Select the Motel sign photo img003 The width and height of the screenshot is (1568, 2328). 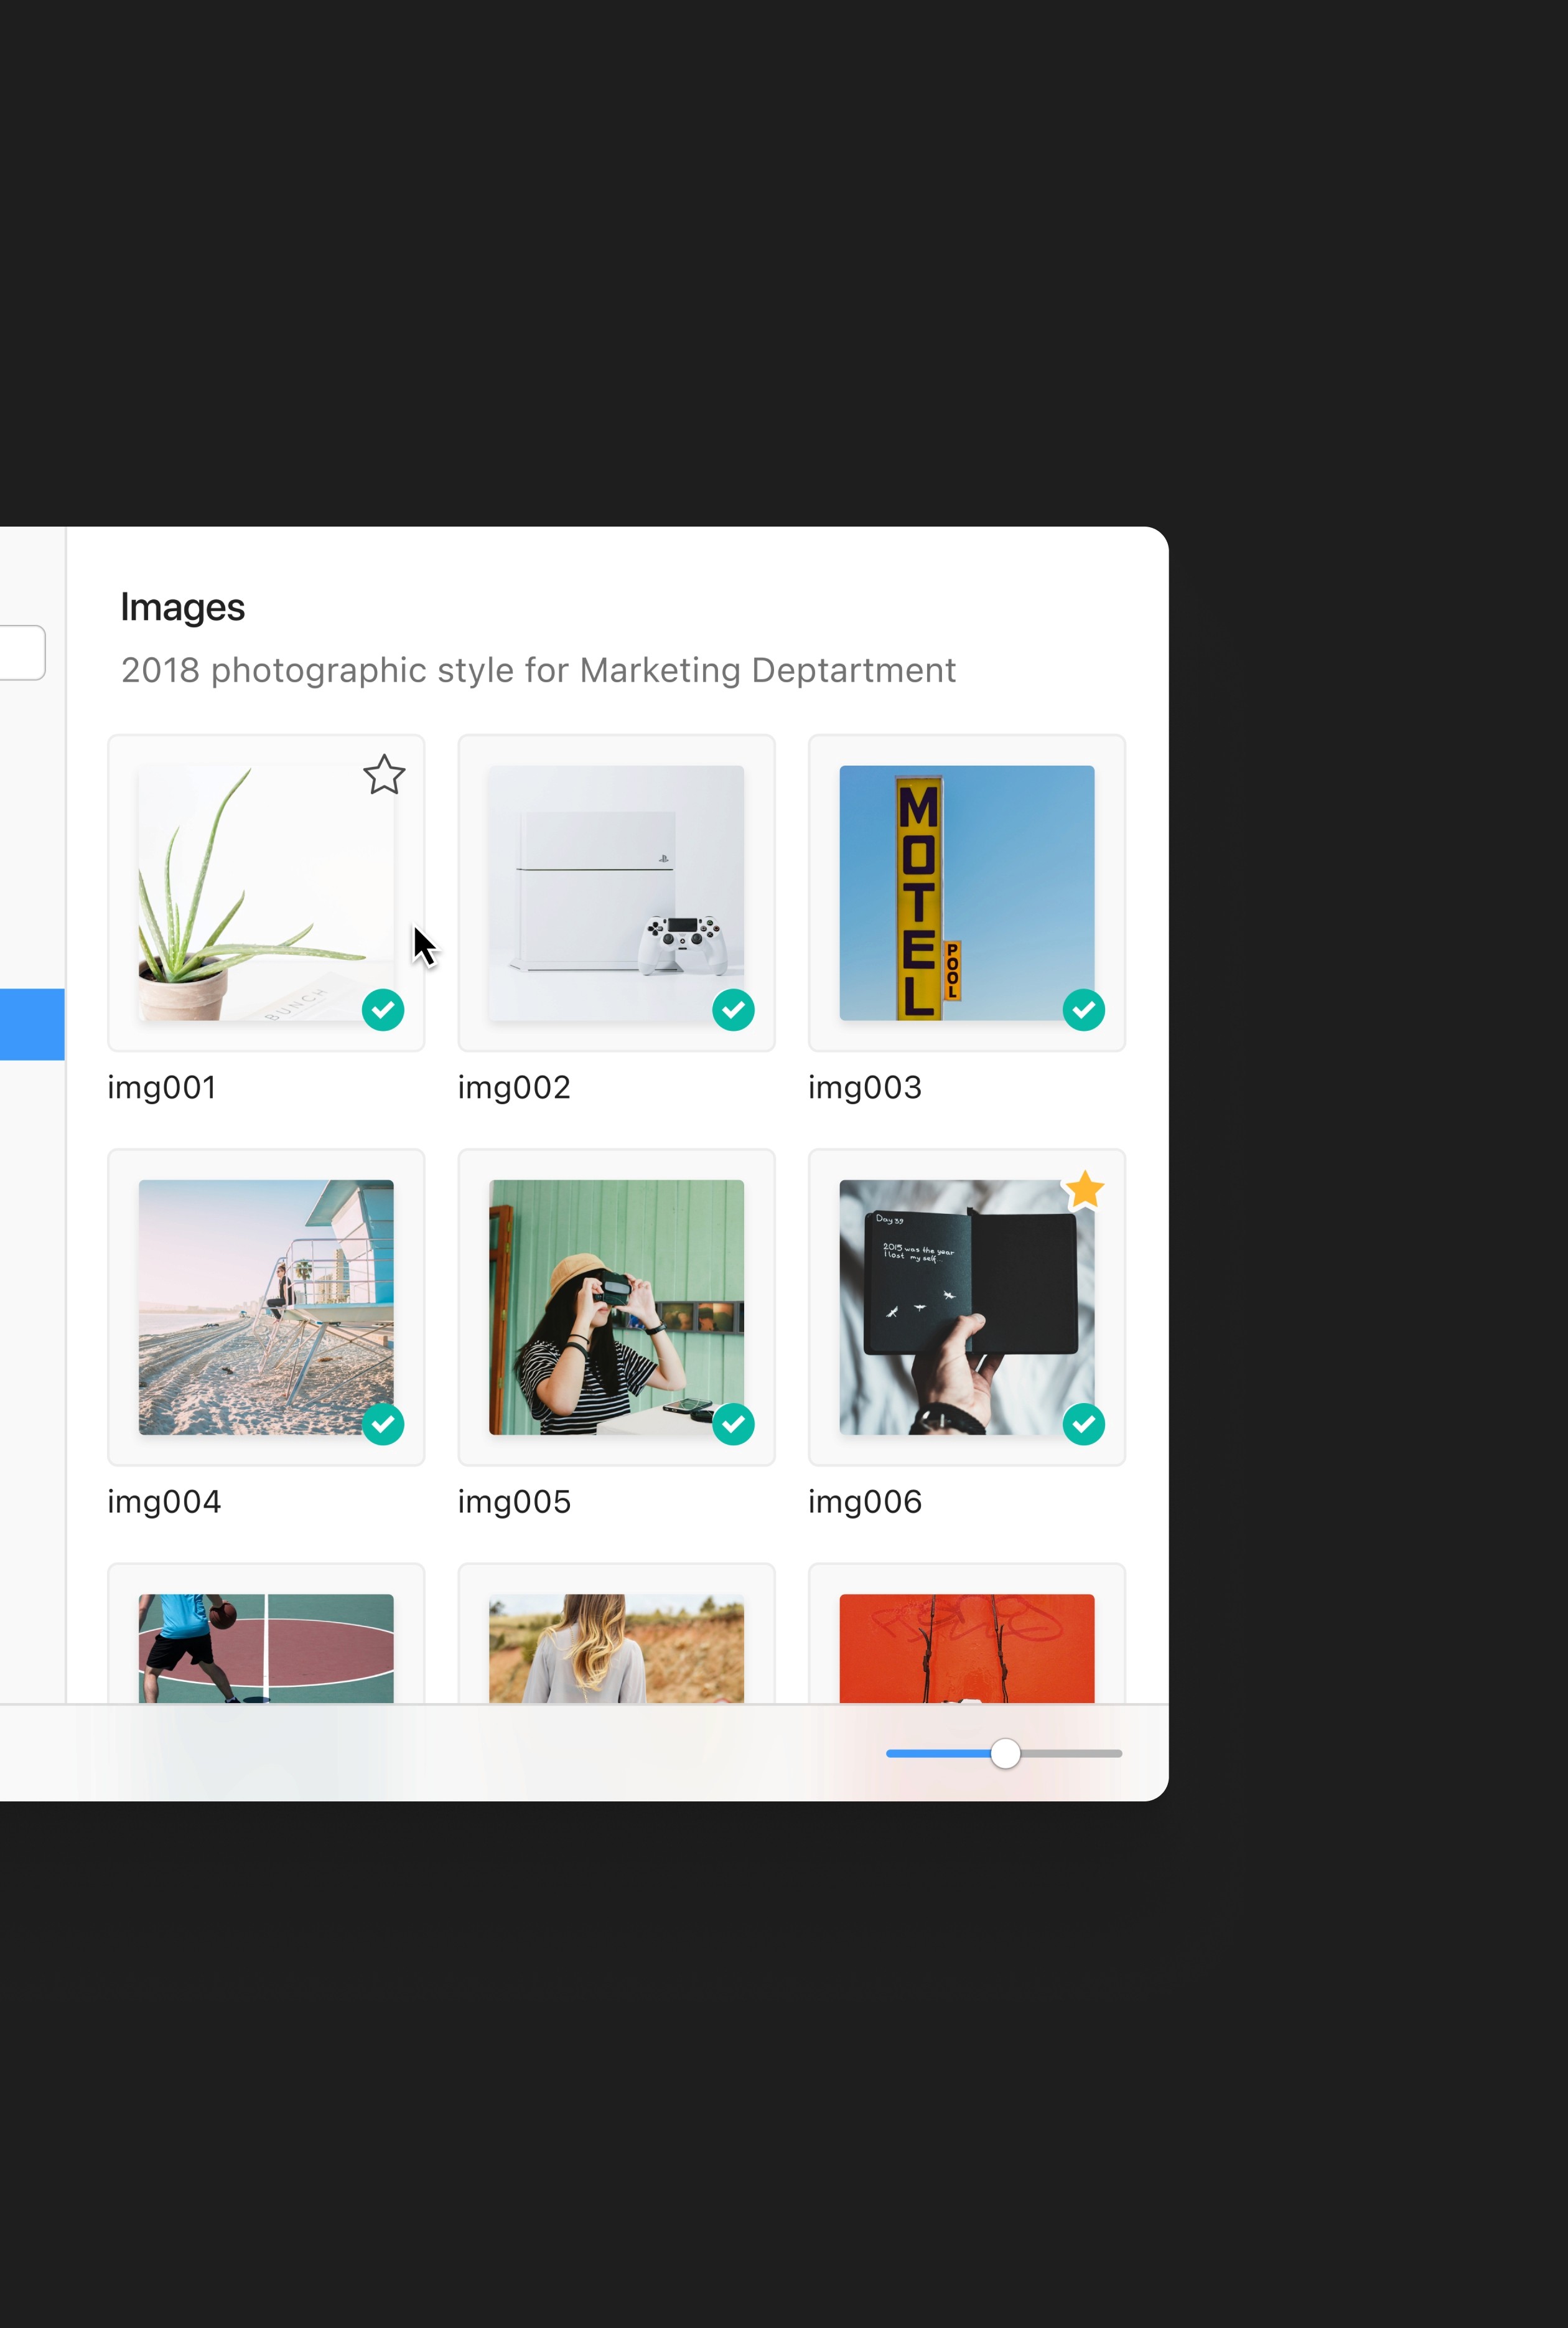pos(966,893)
